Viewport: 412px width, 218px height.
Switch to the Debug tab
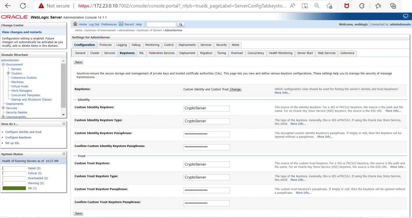pos(136,45)
